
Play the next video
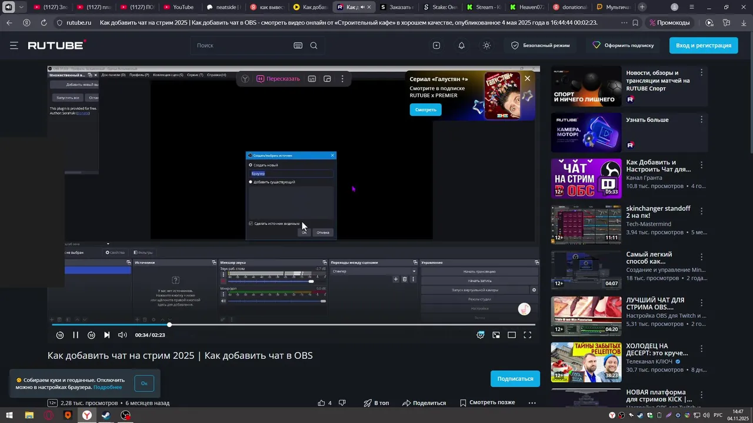[106, 335]
